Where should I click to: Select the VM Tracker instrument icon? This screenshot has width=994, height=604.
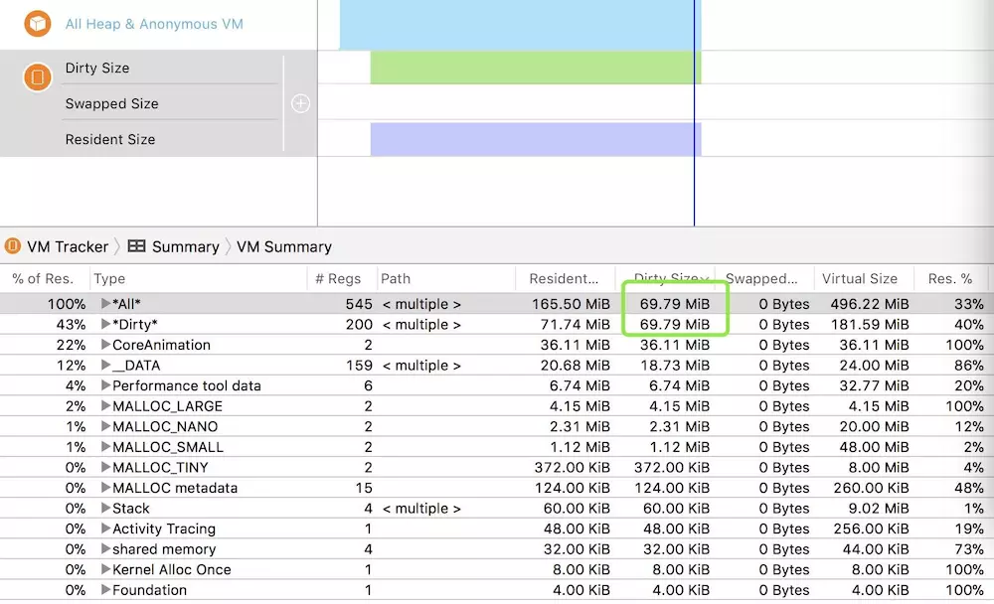click(x=38, y=77)
